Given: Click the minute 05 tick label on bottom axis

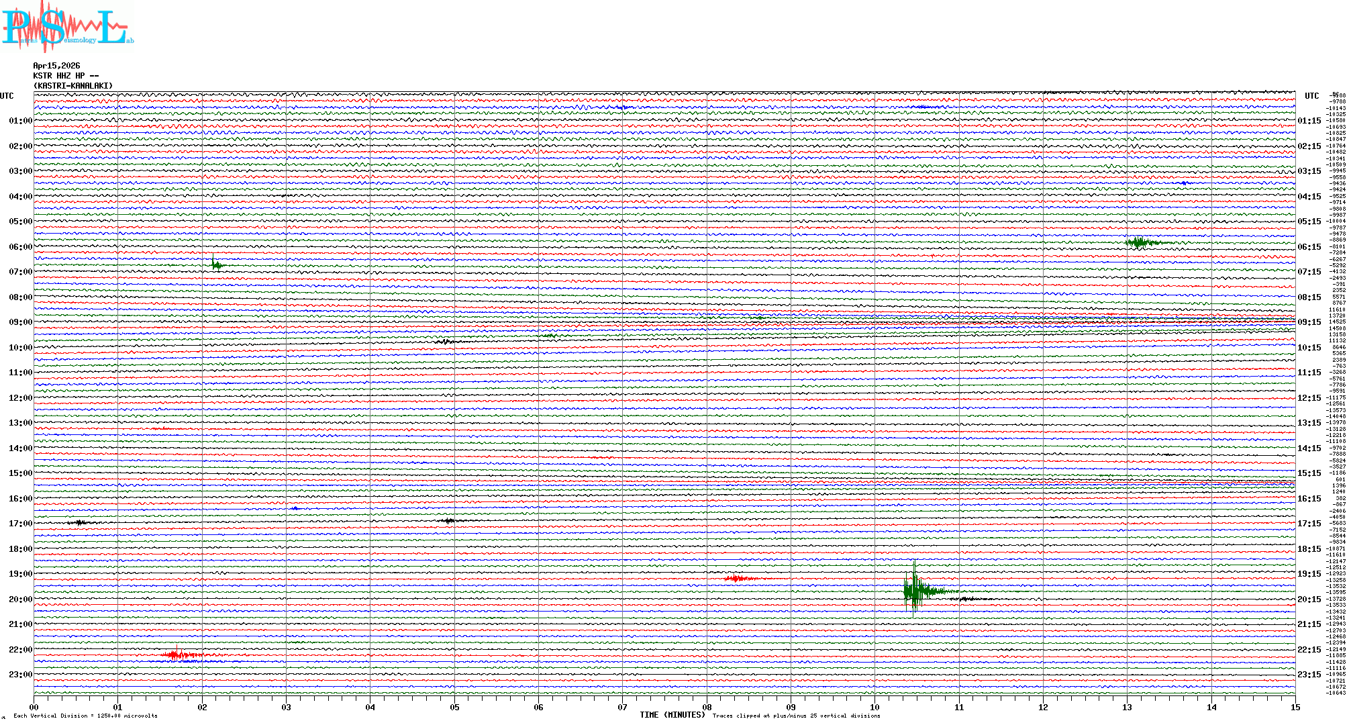Looking at the screenshot, I should (x=454, y=707).
